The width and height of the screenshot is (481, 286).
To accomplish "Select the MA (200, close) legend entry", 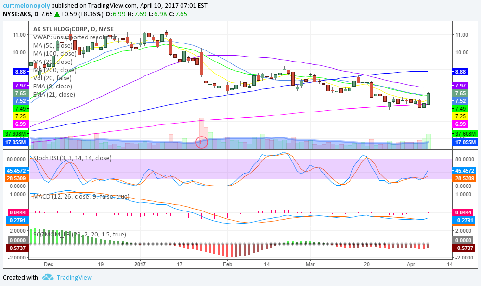I will [x=54, y=70].
